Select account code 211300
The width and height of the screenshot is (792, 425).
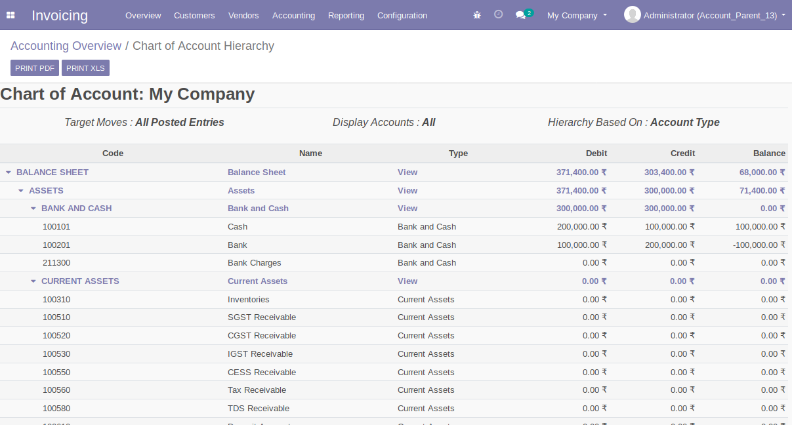[56, 263]
